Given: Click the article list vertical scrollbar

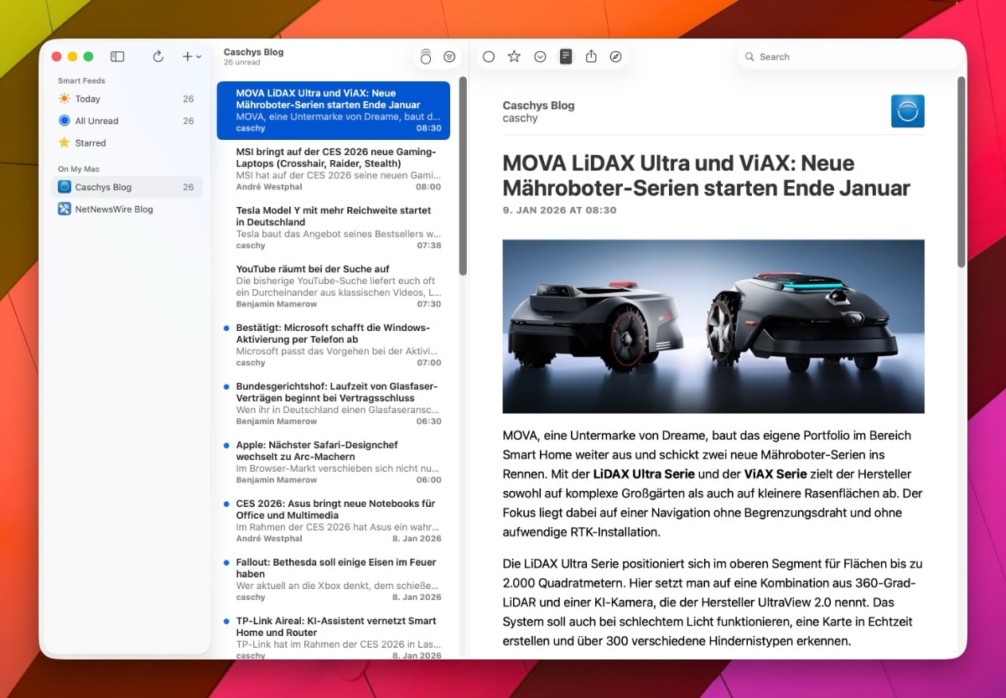Looking at the screenshot, I should coord(463,178).
